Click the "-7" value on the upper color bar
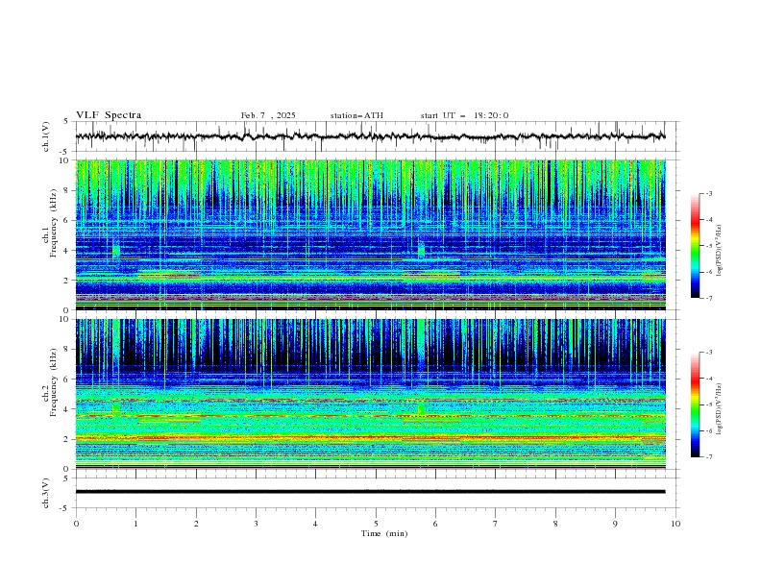The height and width of the screenshot is (588, 761). (709, 298)
